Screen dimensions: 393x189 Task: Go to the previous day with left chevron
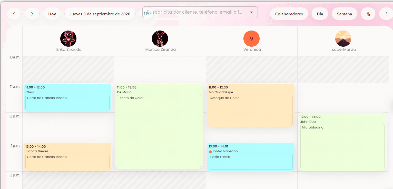14,14
